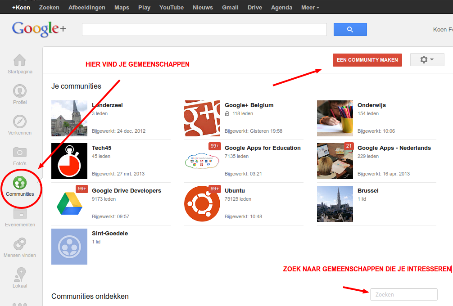Open the Startpagina home icon

20,60
